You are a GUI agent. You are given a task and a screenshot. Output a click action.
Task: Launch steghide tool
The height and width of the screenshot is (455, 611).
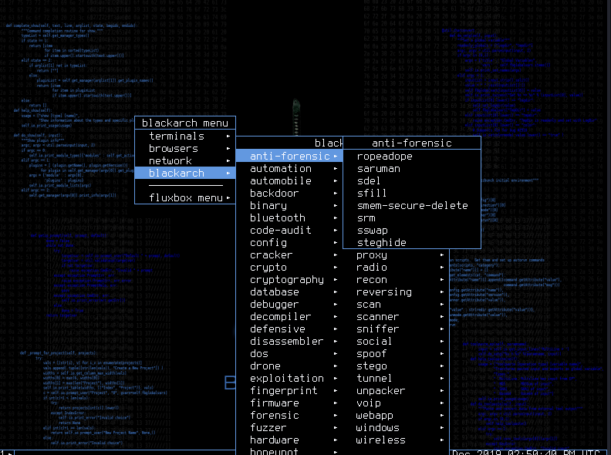point(412,243)
